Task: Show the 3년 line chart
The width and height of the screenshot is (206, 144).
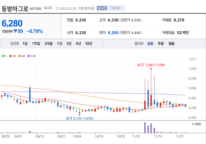Action: pyautogui.click(x=69, y=43)
